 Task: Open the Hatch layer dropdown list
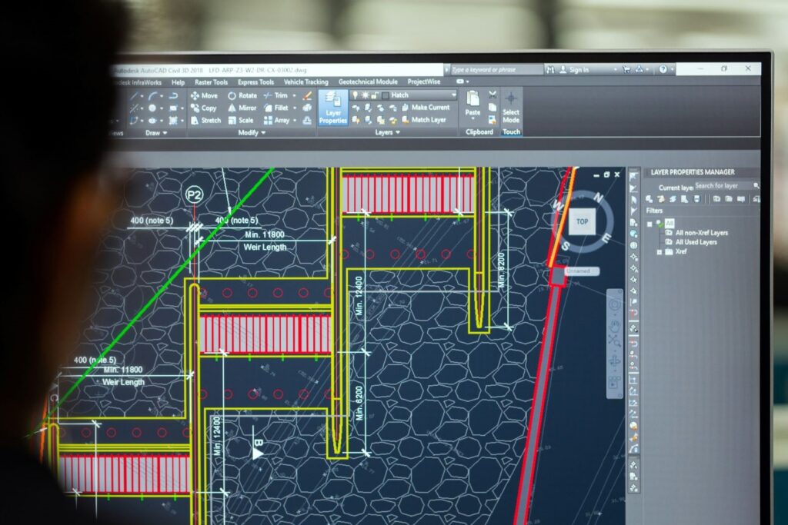click(453, 95)
